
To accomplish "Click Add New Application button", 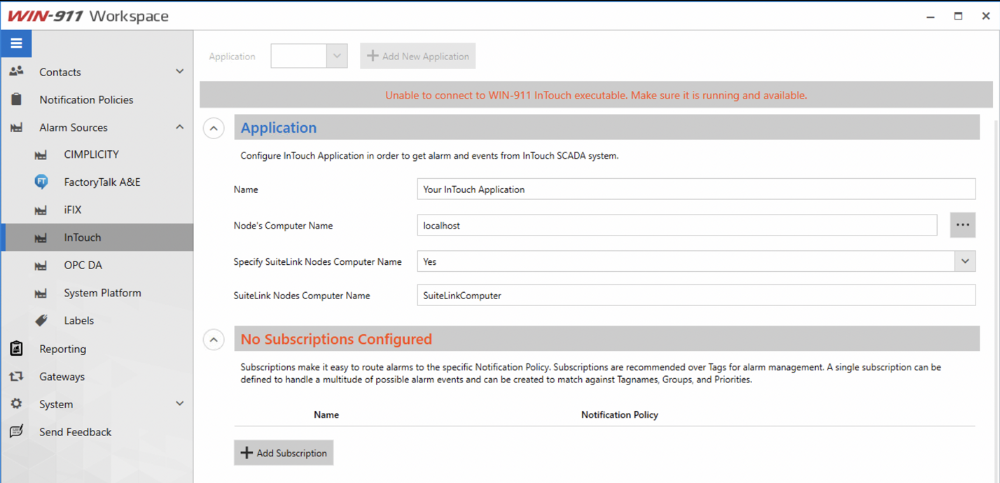I will (x=418, y=56).
